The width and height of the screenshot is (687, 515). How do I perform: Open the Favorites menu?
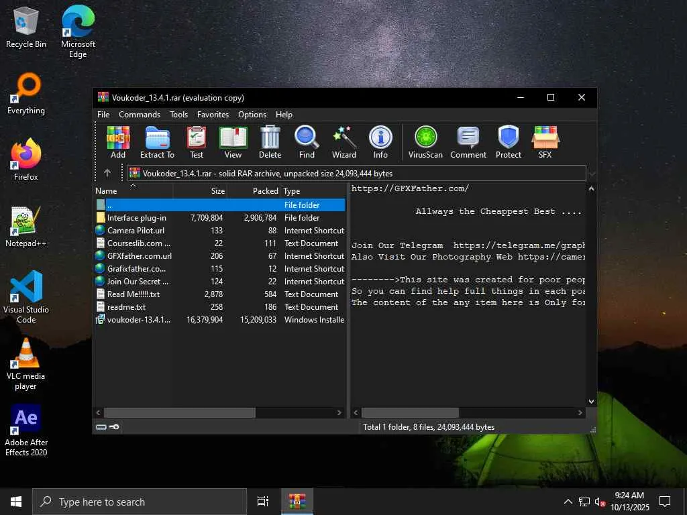click(x=213, y=114)
